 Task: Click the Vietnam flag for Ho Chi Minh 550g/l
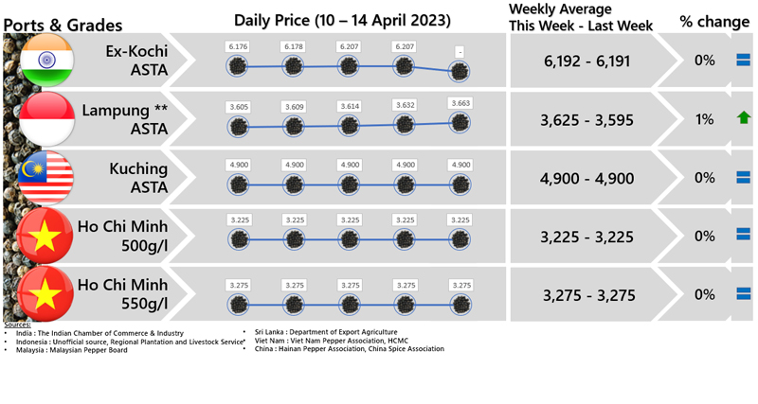click(45, 294)
